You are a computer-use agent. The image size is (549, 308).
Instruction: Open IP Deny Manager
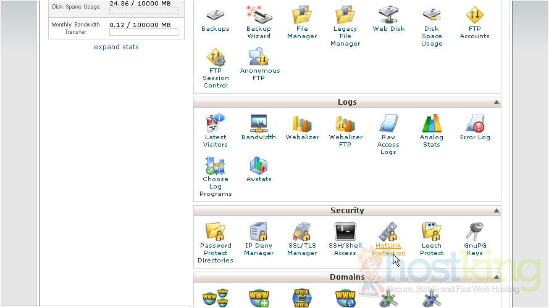pyautogui.click(x=259, y=233)
